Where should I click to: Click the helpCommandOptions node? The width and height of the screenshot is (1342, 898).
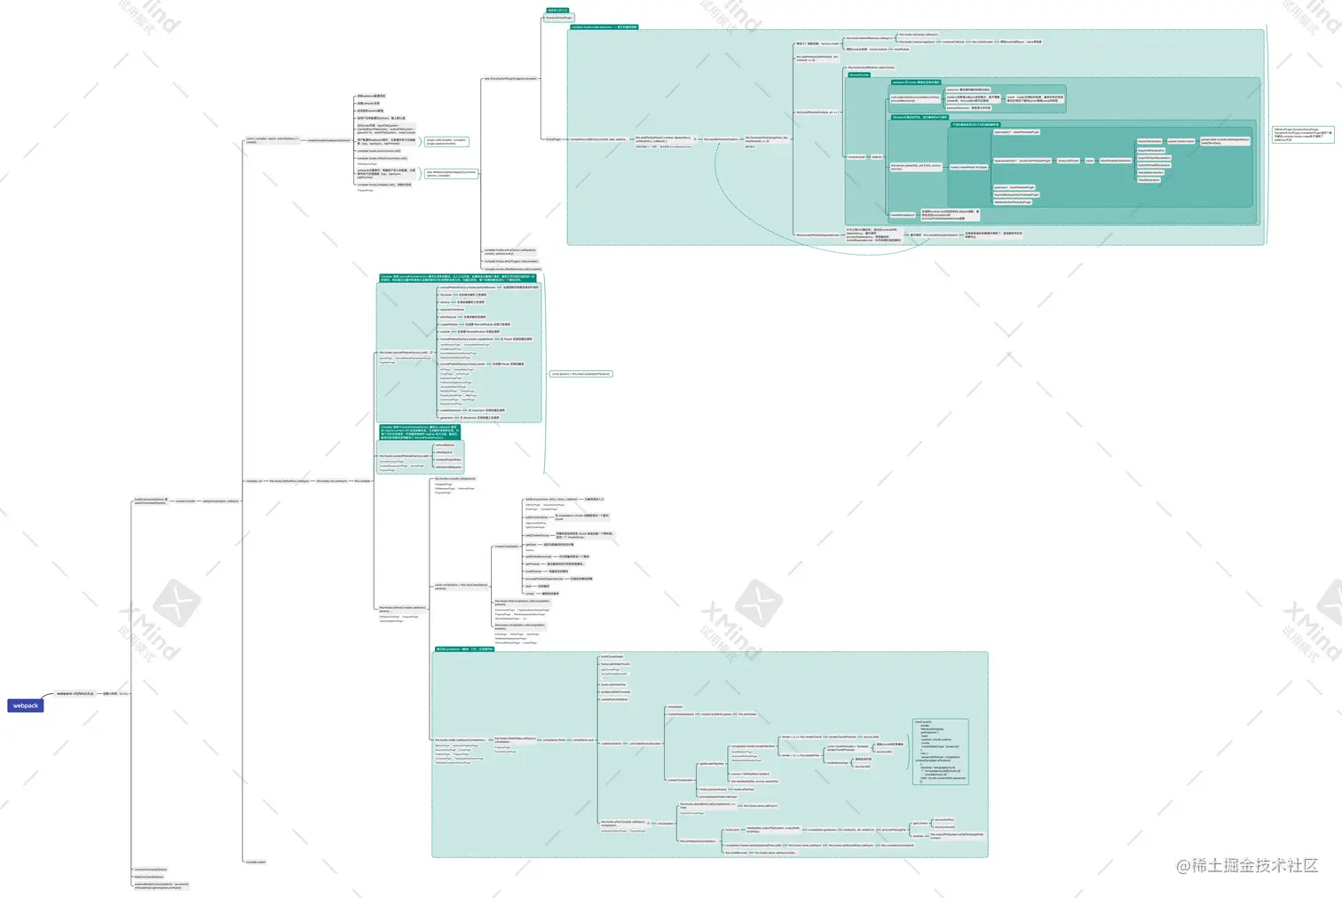pos(149,877)
